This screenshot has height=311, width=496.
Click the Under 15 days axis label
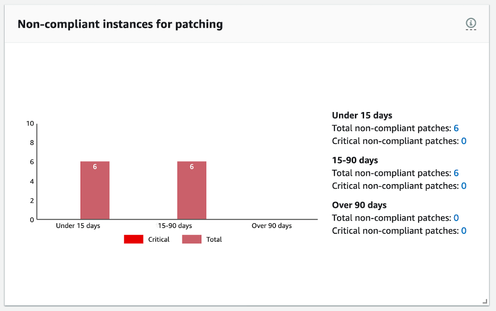(78, 225)
